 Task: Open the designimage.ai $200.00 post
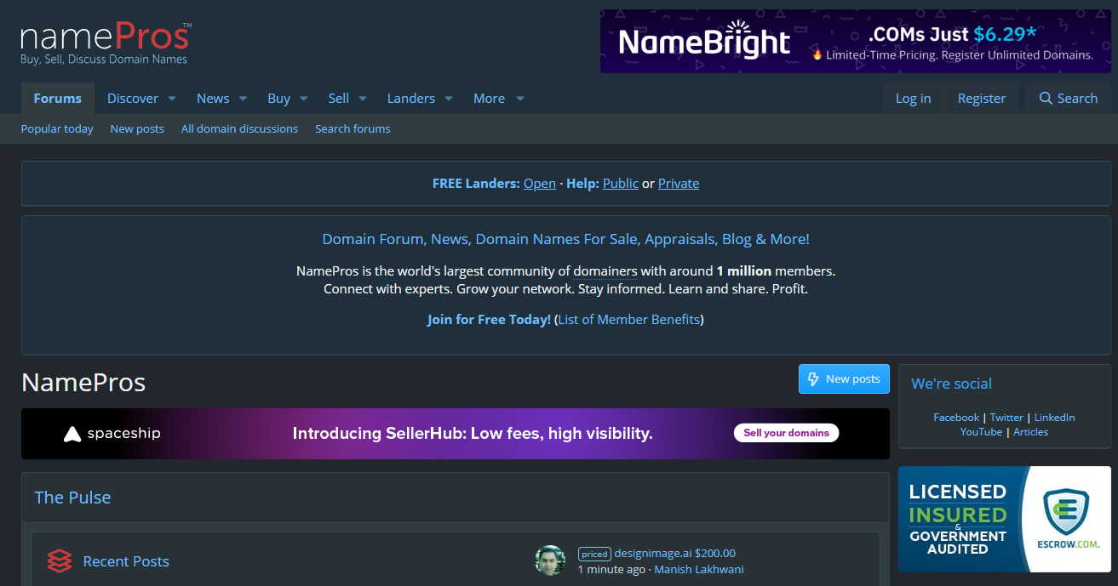click(674, 553)
